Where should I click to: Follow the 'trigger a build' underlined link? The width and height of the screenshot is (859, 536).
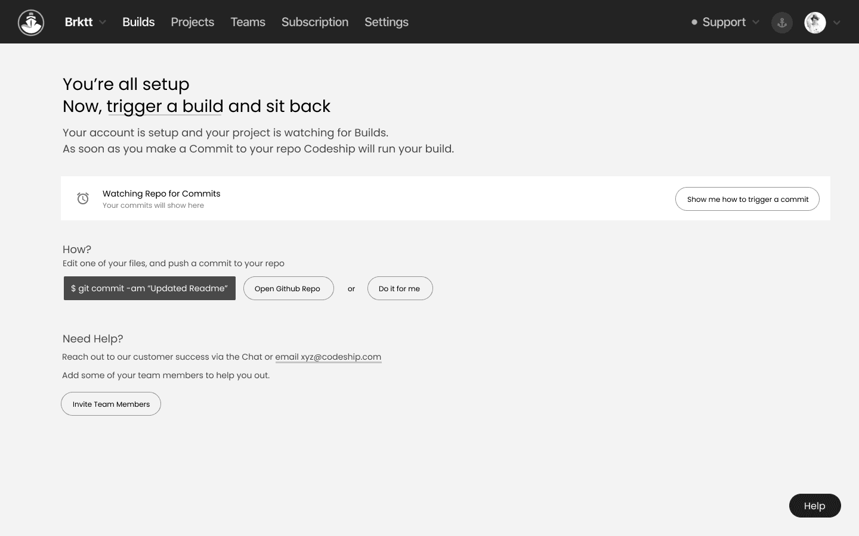pyautogui.click(x=165, y=106)
